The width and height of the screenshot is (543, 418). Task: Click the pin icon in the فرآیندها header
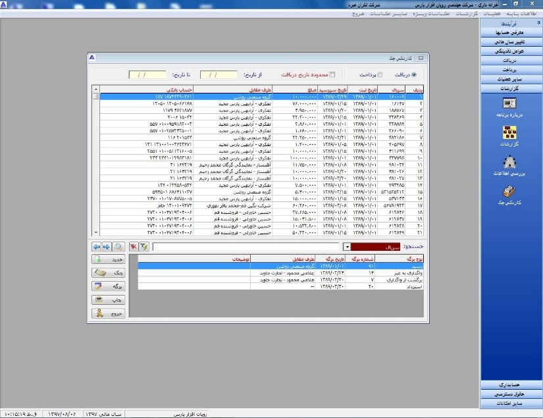pyautogui.click(x=539, y=23)
